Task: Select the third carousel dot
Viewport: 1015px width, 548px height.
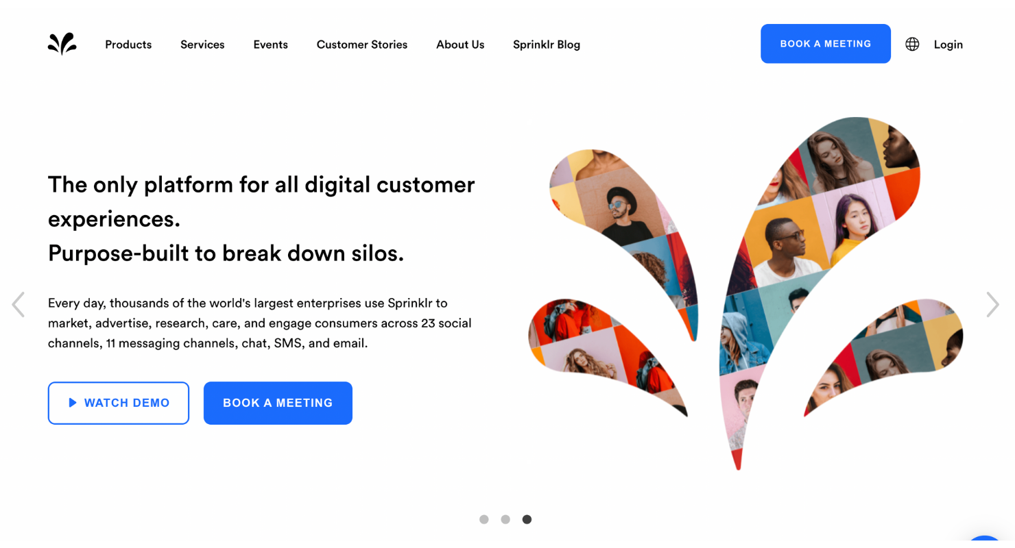Action: pos(527,519)
